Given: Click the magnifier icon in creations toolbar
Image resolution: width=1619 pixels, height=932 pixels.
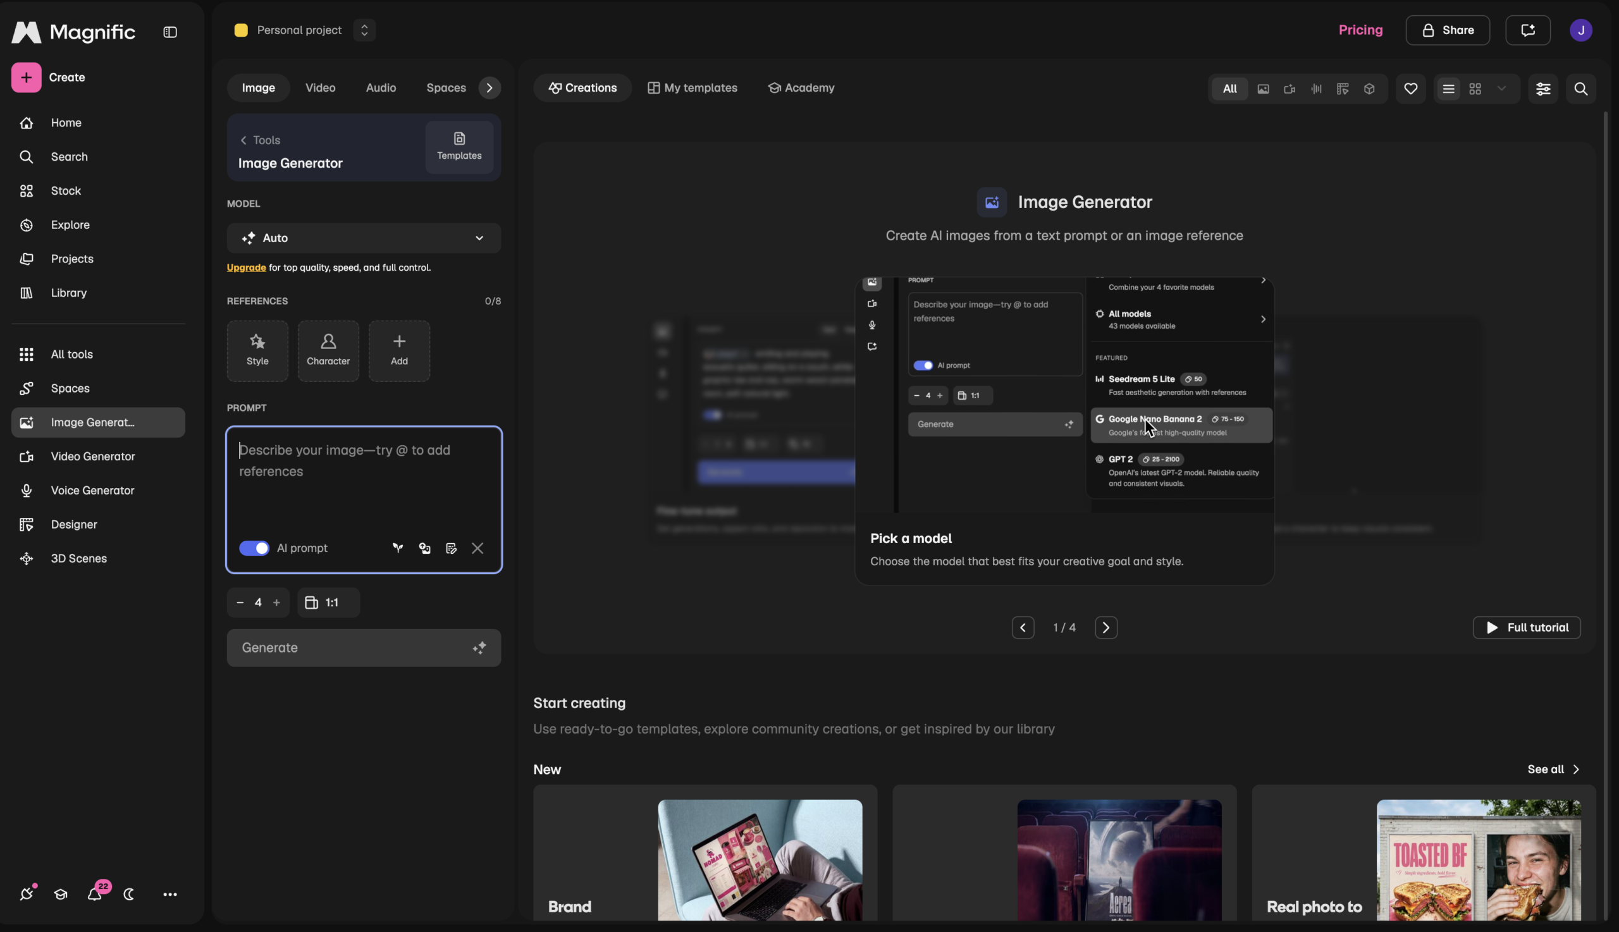Looking at the screenshot, I should pyautogui.click(x=1581, y=89).
